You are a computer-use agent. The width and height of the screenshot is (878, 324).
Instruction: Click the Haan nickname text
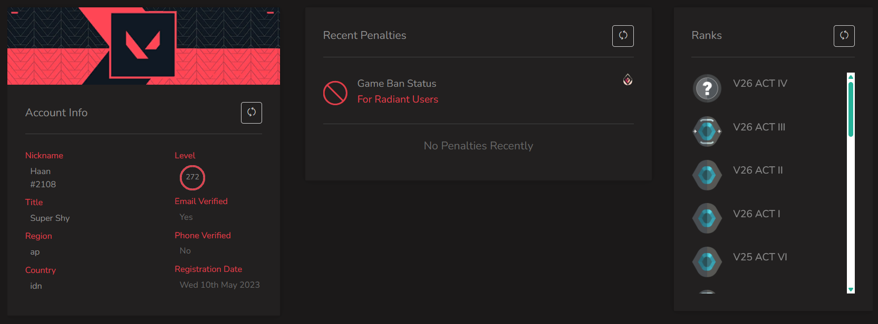(41, 171)
